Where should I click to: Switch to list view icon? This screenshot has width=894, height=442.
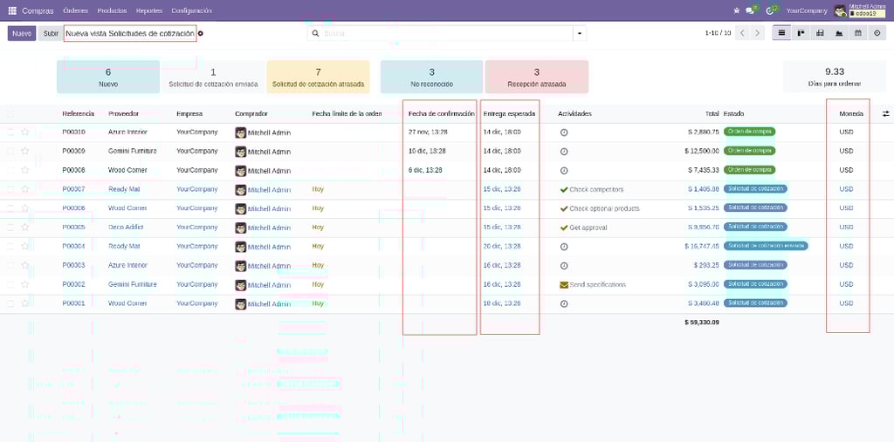[x=781, y=33]
